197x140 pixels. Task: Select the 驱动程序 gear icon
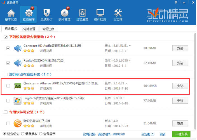[x=29, y=13]
